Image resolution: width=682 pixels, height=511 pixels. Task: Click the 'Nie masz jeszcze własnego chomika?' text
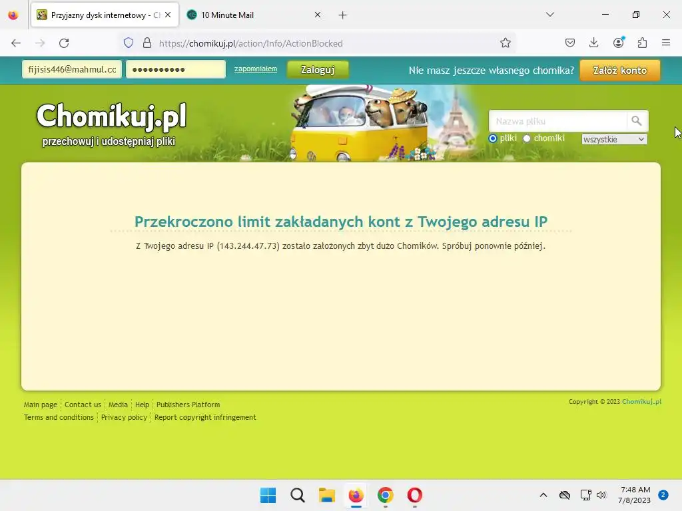click(x=491, y=71)
